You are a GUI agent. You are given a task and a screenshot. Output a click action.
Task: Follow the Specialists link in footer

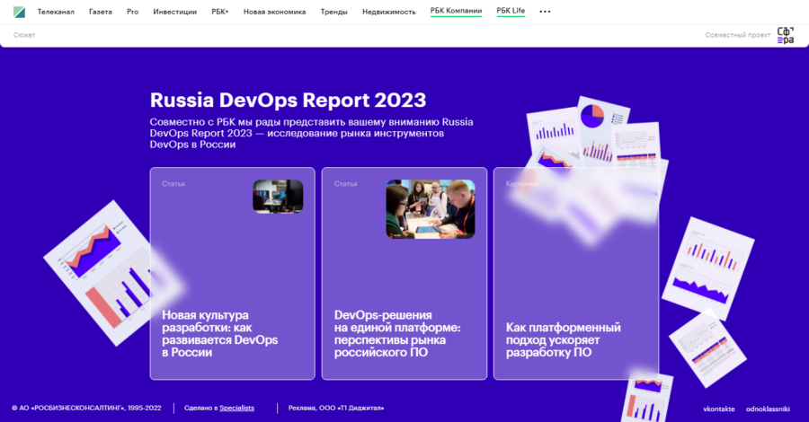coord(236,409)
